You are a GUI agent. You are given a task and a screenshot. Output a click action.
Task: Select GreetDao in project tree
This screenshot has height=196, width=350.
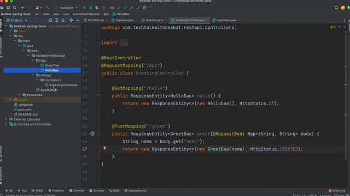[x=52, y=65]
